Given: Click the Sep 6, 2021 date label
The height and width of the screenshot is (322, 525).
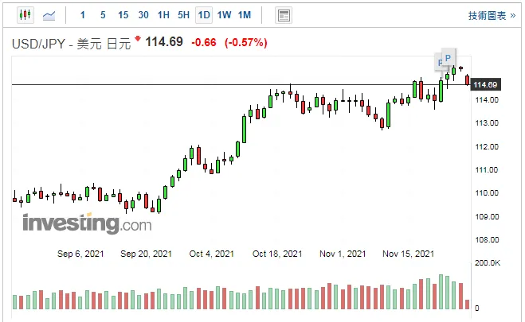Looking at the screenshot, I should point(80,254).
